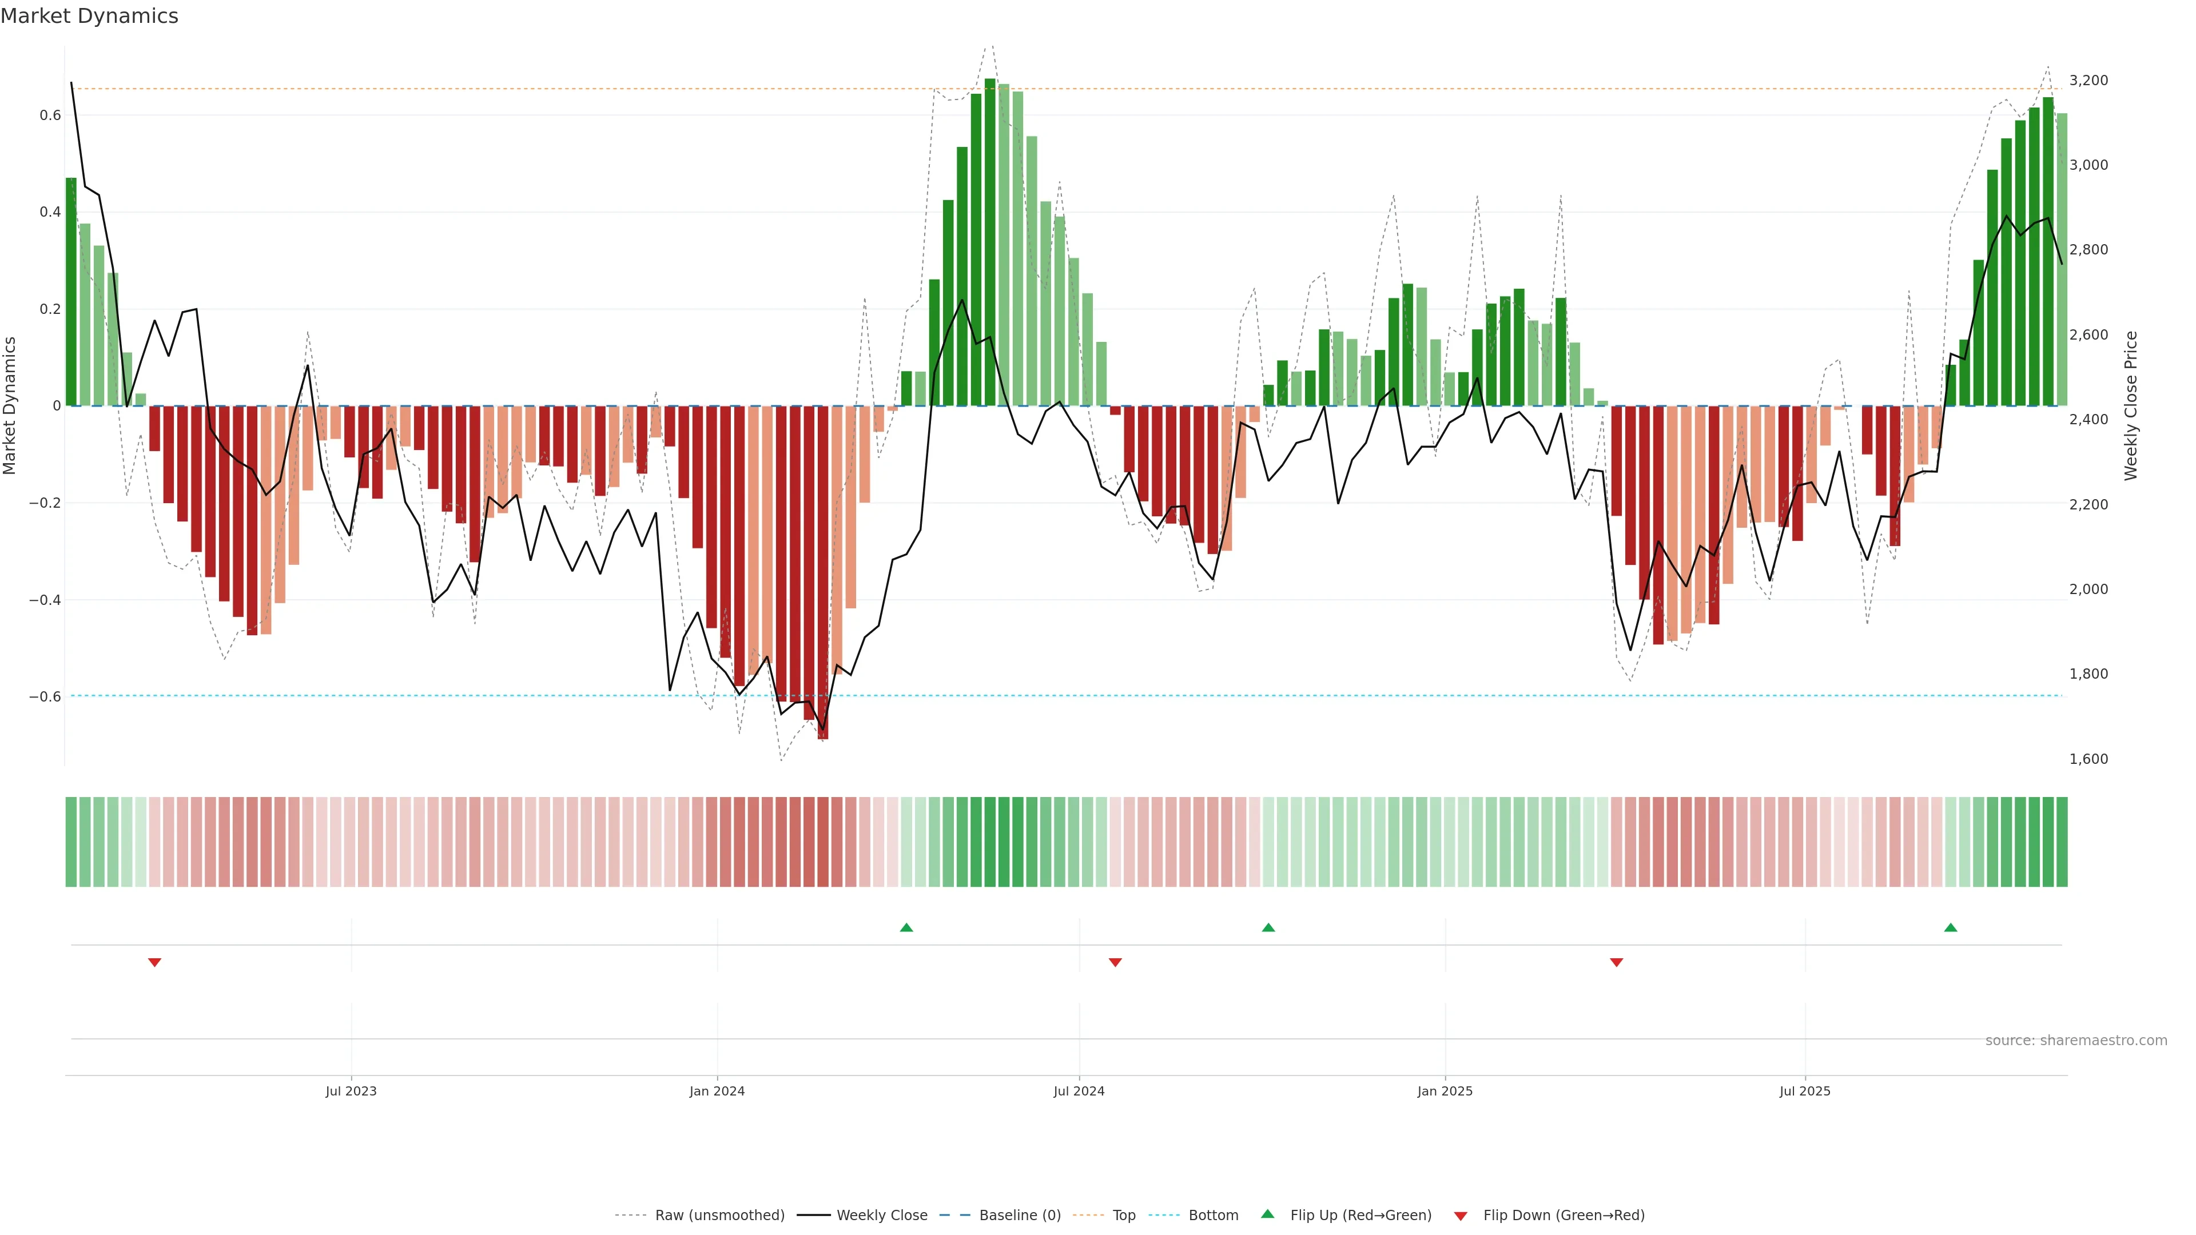Toggle the Baseline (0) legend entry
The width and height of the screenshot is (2196, 1235).
(1020, 1216)
